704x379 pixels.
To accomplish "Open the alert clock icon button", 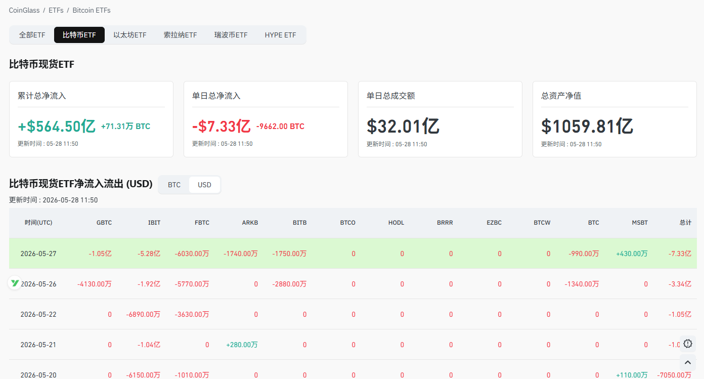I will [x=687, y=344].
